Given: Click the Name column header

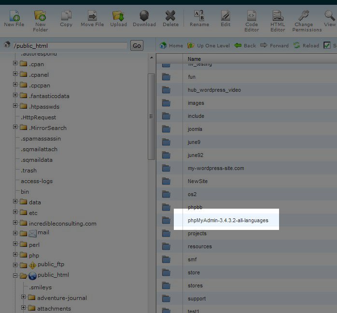Looking at the screenshot, I should (194, 58).
